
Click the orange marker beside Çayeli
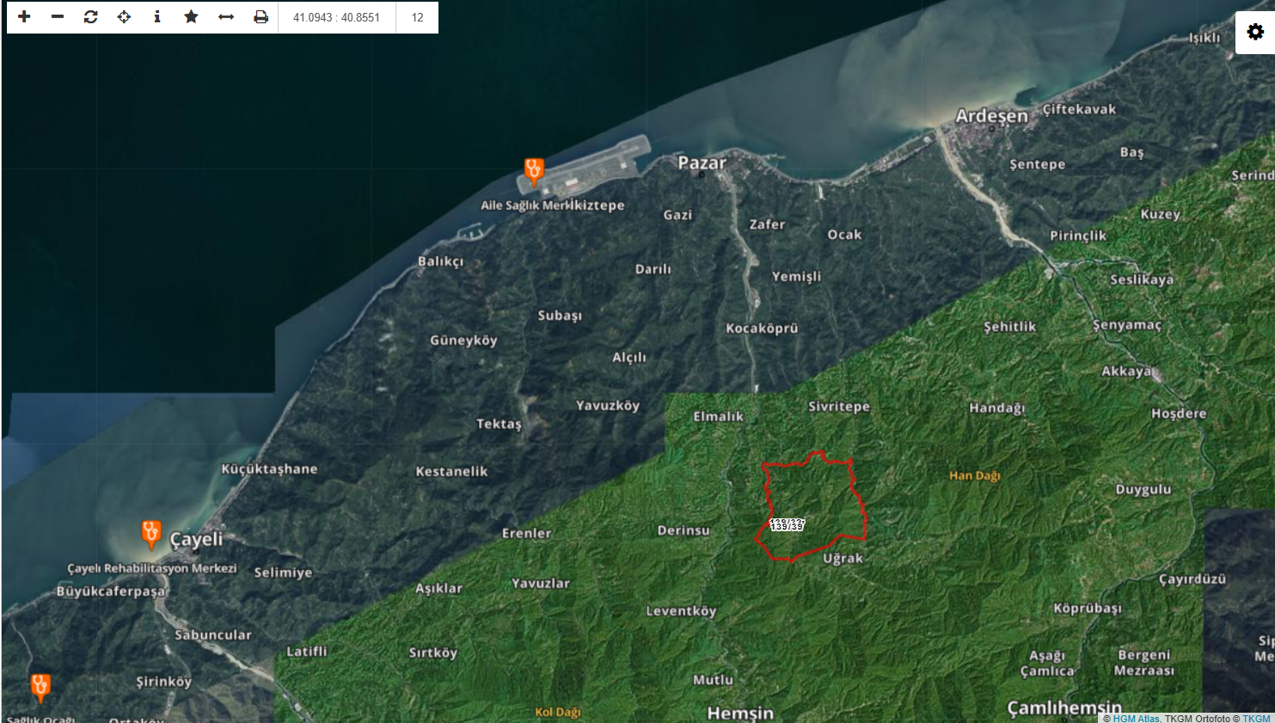(x=151, y=533)
